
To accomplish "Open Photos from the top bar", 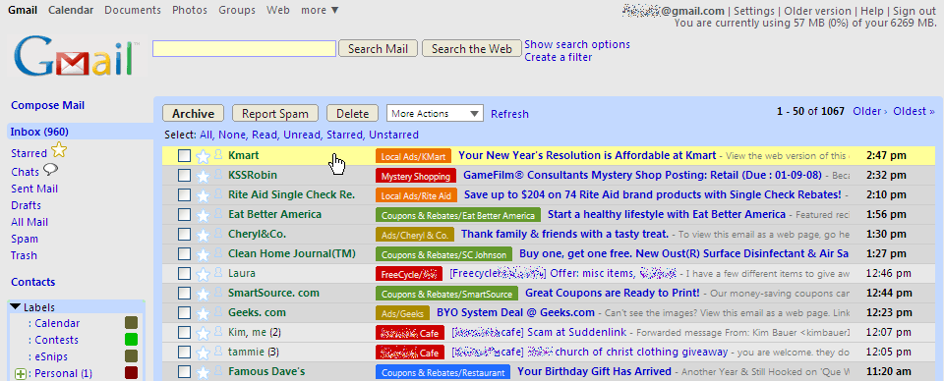I will pos(190,10).
